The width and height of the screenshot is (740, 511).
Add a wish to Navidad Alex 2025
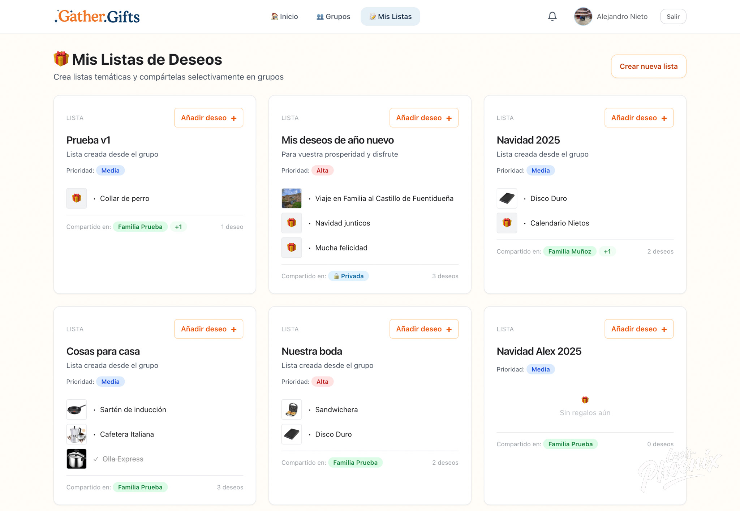coord(638,329)
